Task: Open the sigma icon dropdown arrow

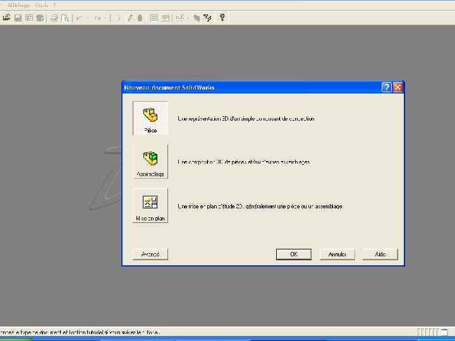Action: [188, 18]
